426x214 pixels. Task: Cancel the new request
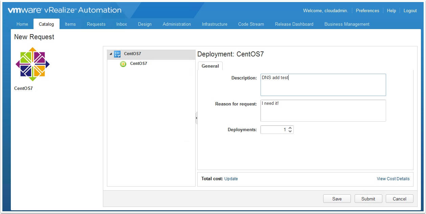point(400,199)
